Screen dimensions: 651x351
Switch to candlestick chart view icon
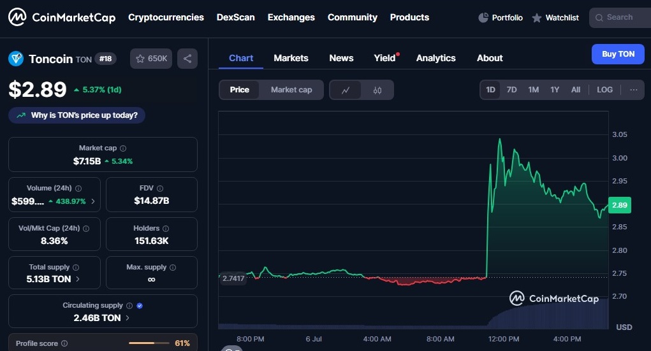377,90
